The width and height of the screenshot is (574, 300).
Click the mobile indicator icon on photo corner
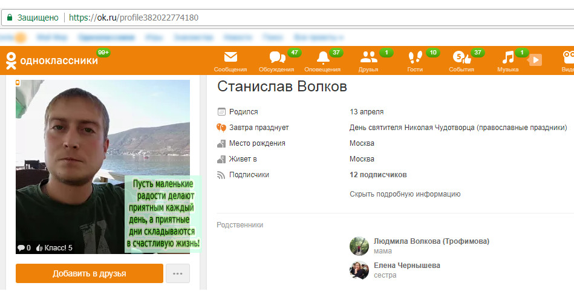pos(18,83)
